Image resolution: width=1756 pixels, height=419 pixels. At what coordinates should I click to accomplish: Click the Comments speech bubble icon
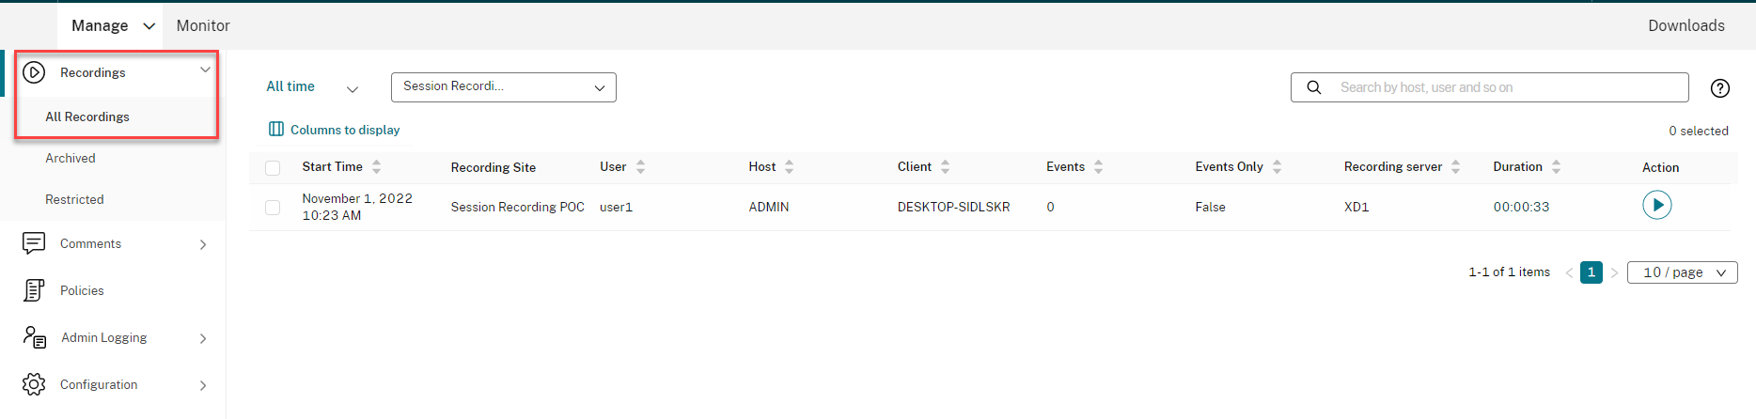[34, 243]
